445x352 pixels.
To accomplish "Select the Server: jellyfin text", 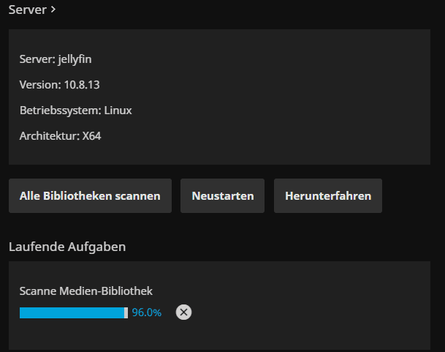I will 56,59.
